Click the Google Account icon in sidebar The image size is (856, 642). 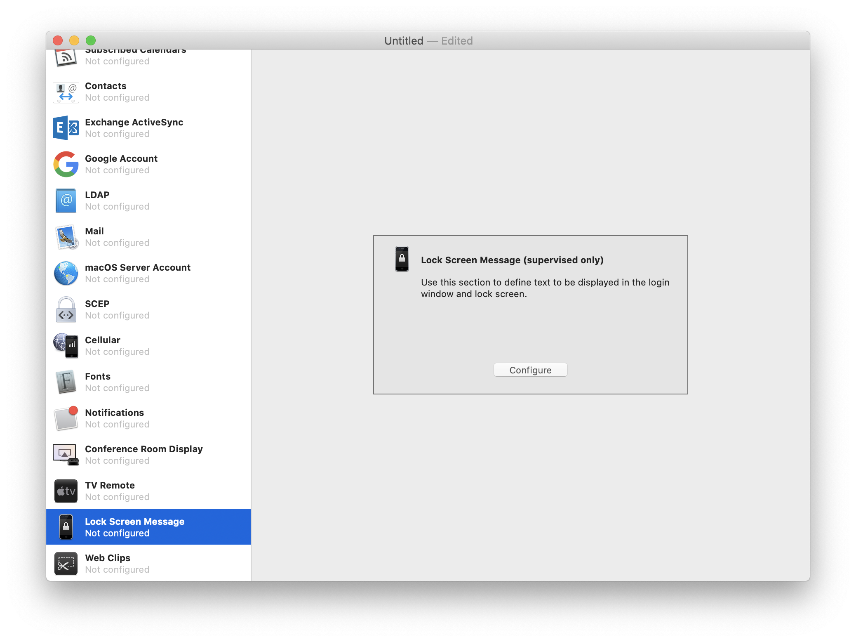65,164
